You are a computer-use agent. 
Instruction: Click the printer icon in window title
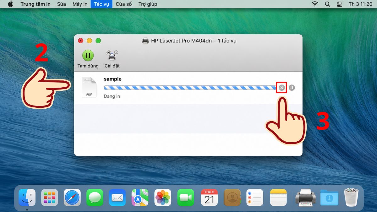[145, 41]
